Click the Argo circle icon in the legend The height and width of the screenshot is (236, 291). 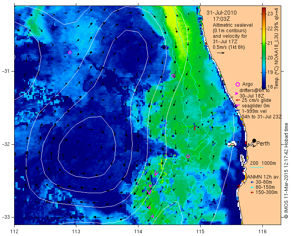point(238,84)
